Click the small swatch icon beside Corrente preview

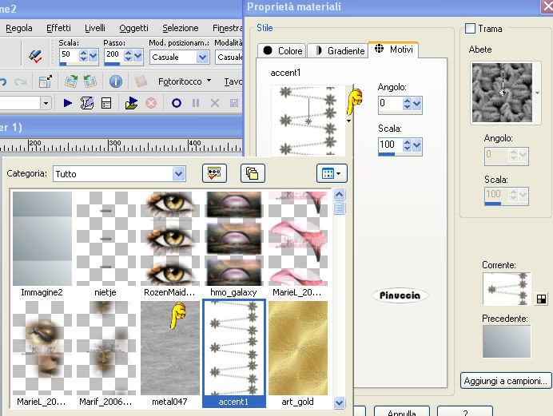click(542, 299)
